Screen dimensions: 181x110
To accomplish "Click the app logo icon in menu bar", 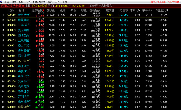I will click(1, 2).
